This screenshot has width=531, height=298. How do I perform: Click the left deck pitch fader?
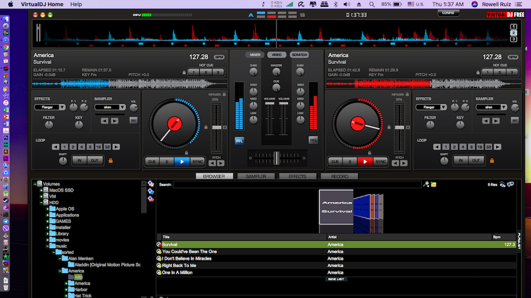pyautogui.click(x=216, y=127)
